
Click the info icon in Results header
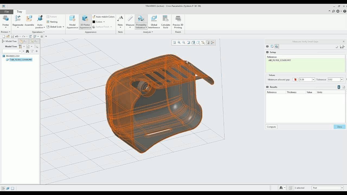[339, 87]
